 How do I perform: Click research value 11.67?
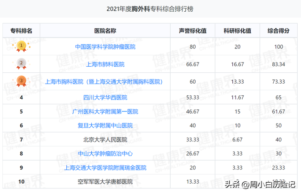click(x=238, y=98)
